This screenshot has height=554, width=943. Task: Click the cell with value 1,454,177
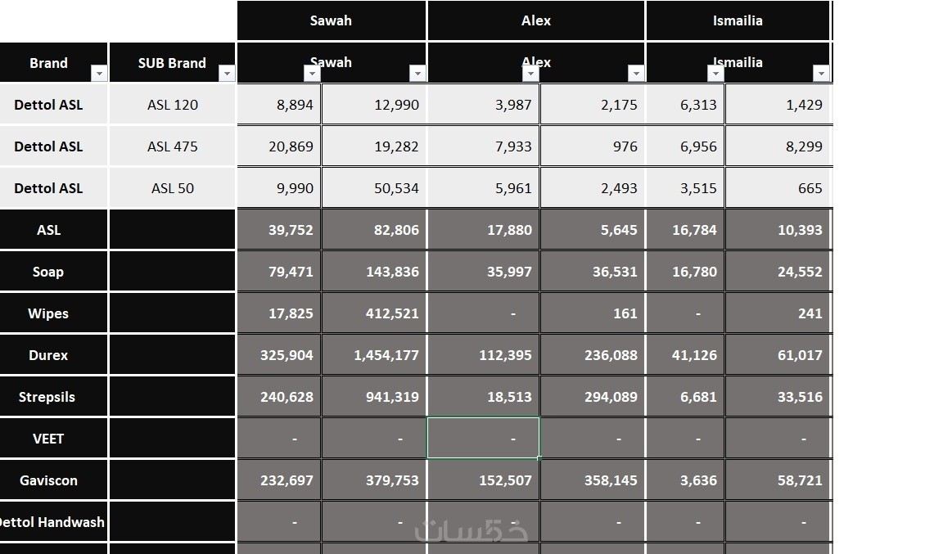(374, 355)
